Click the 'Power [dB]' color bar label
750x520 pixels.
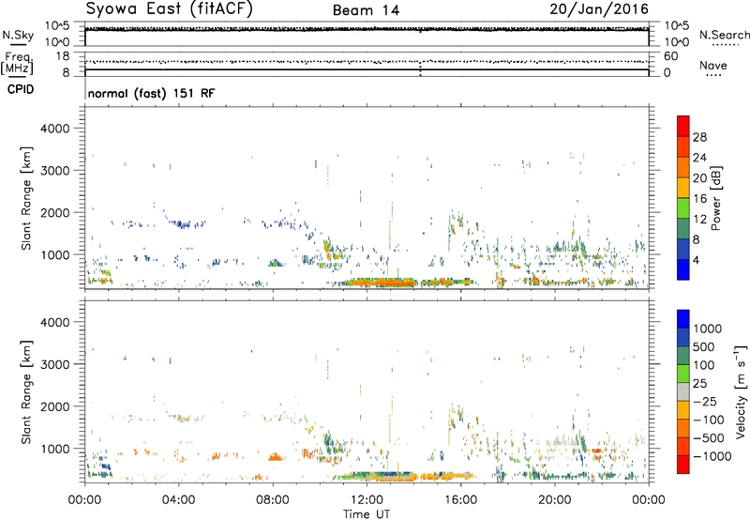tap(715, 198)
